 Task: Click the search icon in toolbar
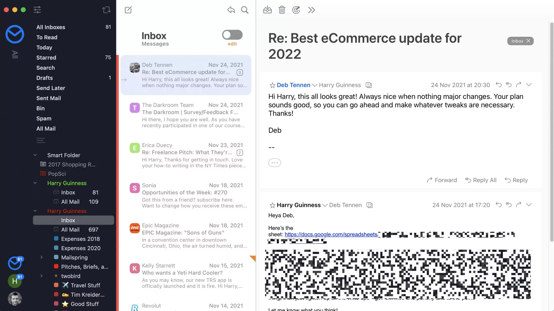[x=245, y=9]
